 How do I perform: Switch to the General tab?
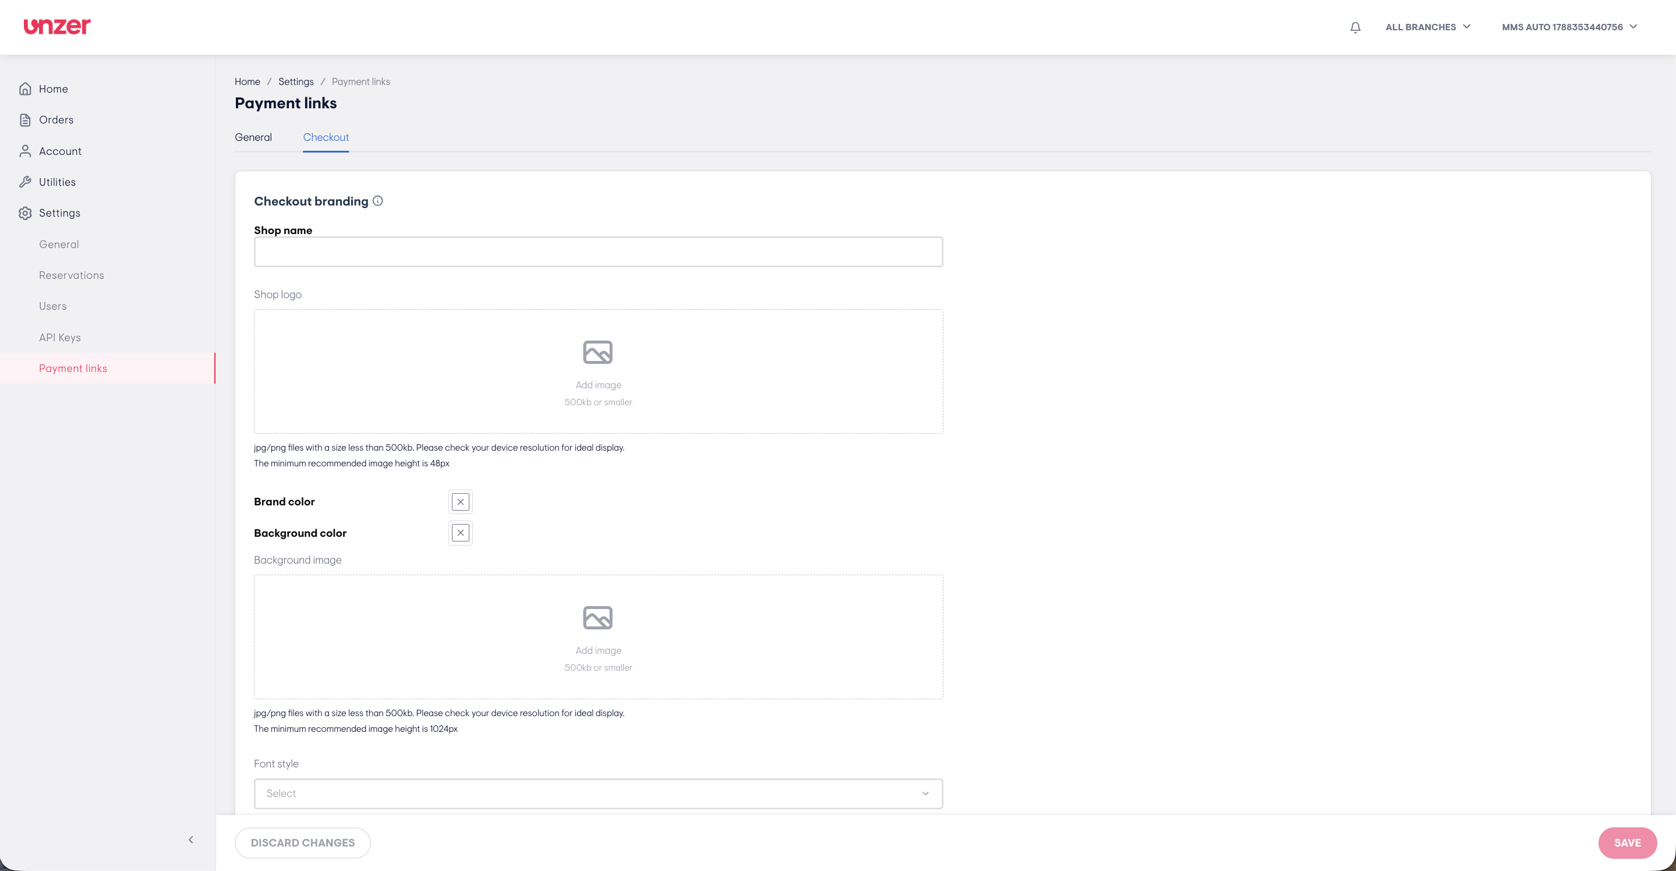point(253,137)
